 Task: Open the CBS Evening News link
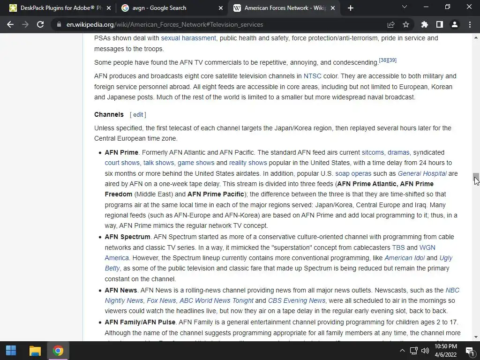tap(297, 300)
